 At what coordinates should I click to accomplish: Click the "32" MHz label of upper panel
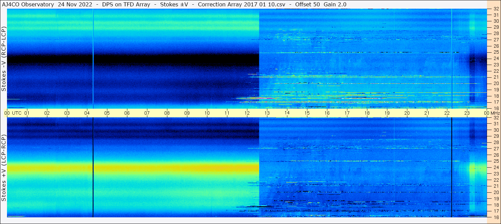tap(496, 9)
